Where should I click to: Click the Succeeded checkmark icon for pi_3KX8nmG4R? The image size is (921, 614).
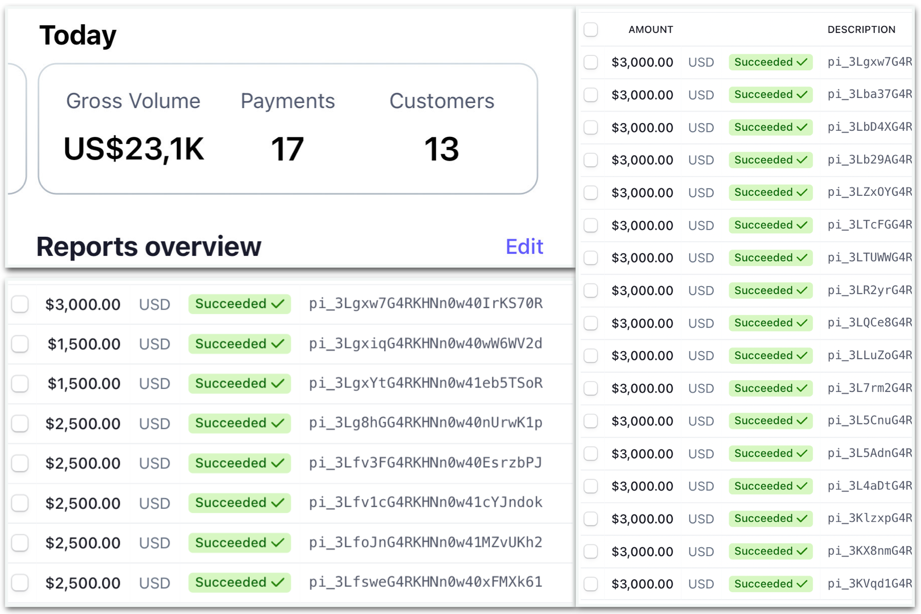(803, 551)
